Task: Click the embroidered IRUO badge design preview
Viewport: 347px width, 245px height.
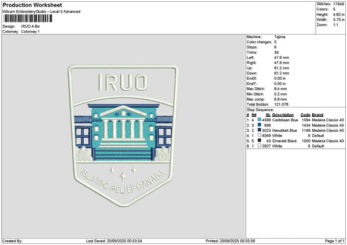Action: point(123,136)
